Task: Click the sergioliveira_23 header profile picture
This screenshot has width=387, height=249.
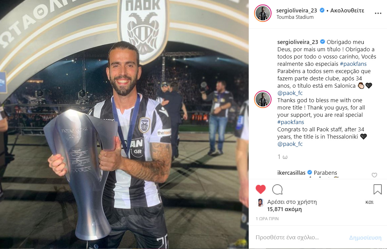Action: [263, 13]
